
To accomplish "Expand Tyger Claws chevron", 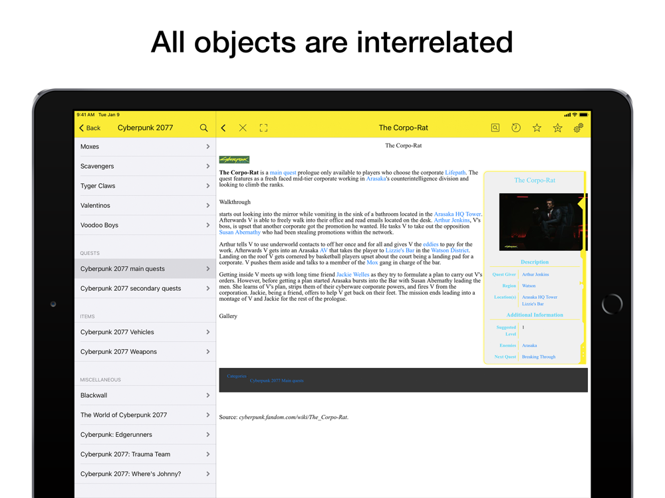I will click(x=207, y=186).
